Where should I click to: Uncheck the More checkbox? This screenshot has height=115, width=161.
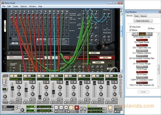point(149,29)
